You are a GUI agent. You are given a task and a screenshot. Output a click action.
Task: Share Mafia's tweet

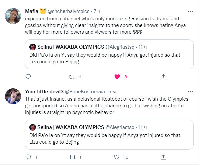[163, 77]
